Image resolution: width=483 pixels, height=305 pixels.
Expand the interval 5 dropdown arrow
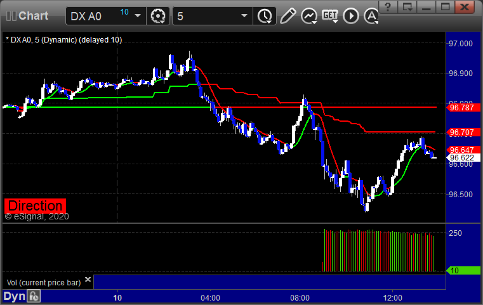pyautogui.click(x=244, y=16)
